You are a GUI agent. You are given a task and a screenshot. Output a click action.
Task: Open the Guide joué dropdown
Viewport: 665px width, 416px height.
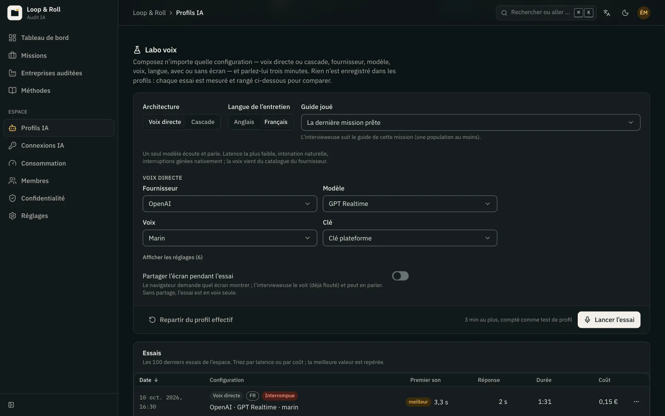point(470,122)
